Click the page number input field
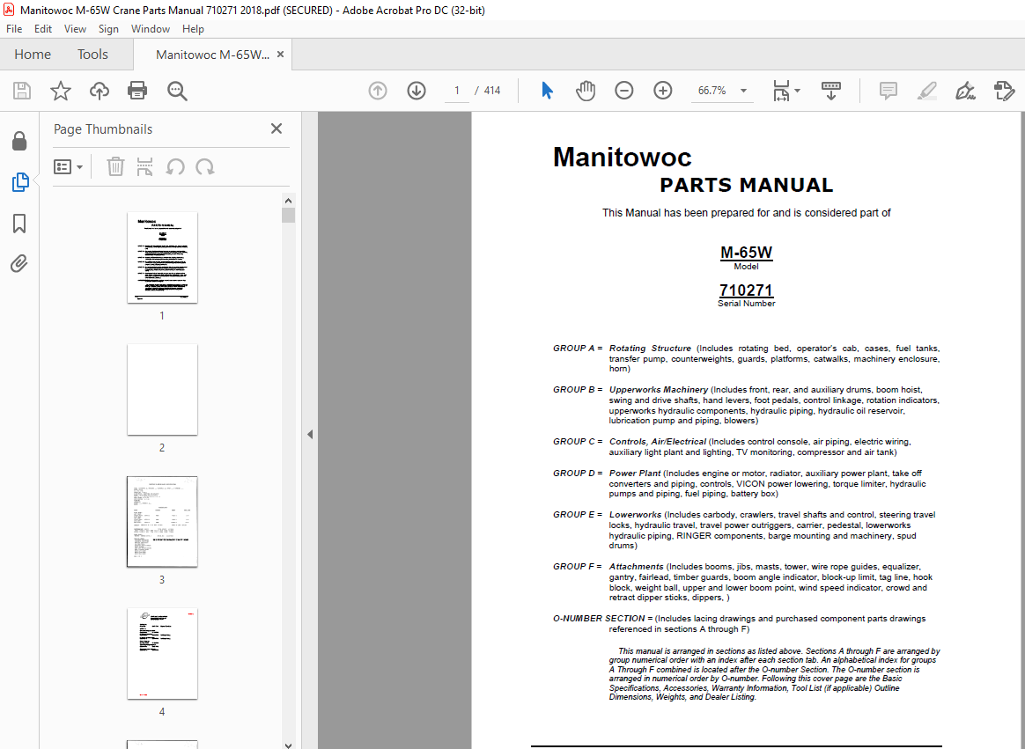1025x749 pixels. tap(457, 91)
